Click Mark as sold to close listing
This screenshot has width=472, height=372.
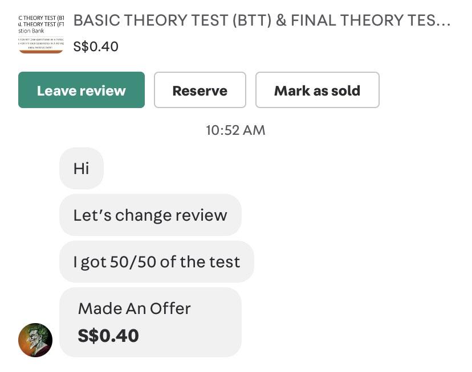317,90
